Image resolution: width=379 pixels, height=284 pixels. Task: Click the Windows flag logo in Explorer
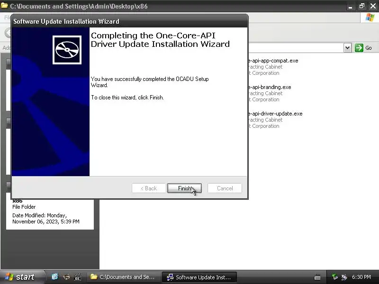coord(370,18)
